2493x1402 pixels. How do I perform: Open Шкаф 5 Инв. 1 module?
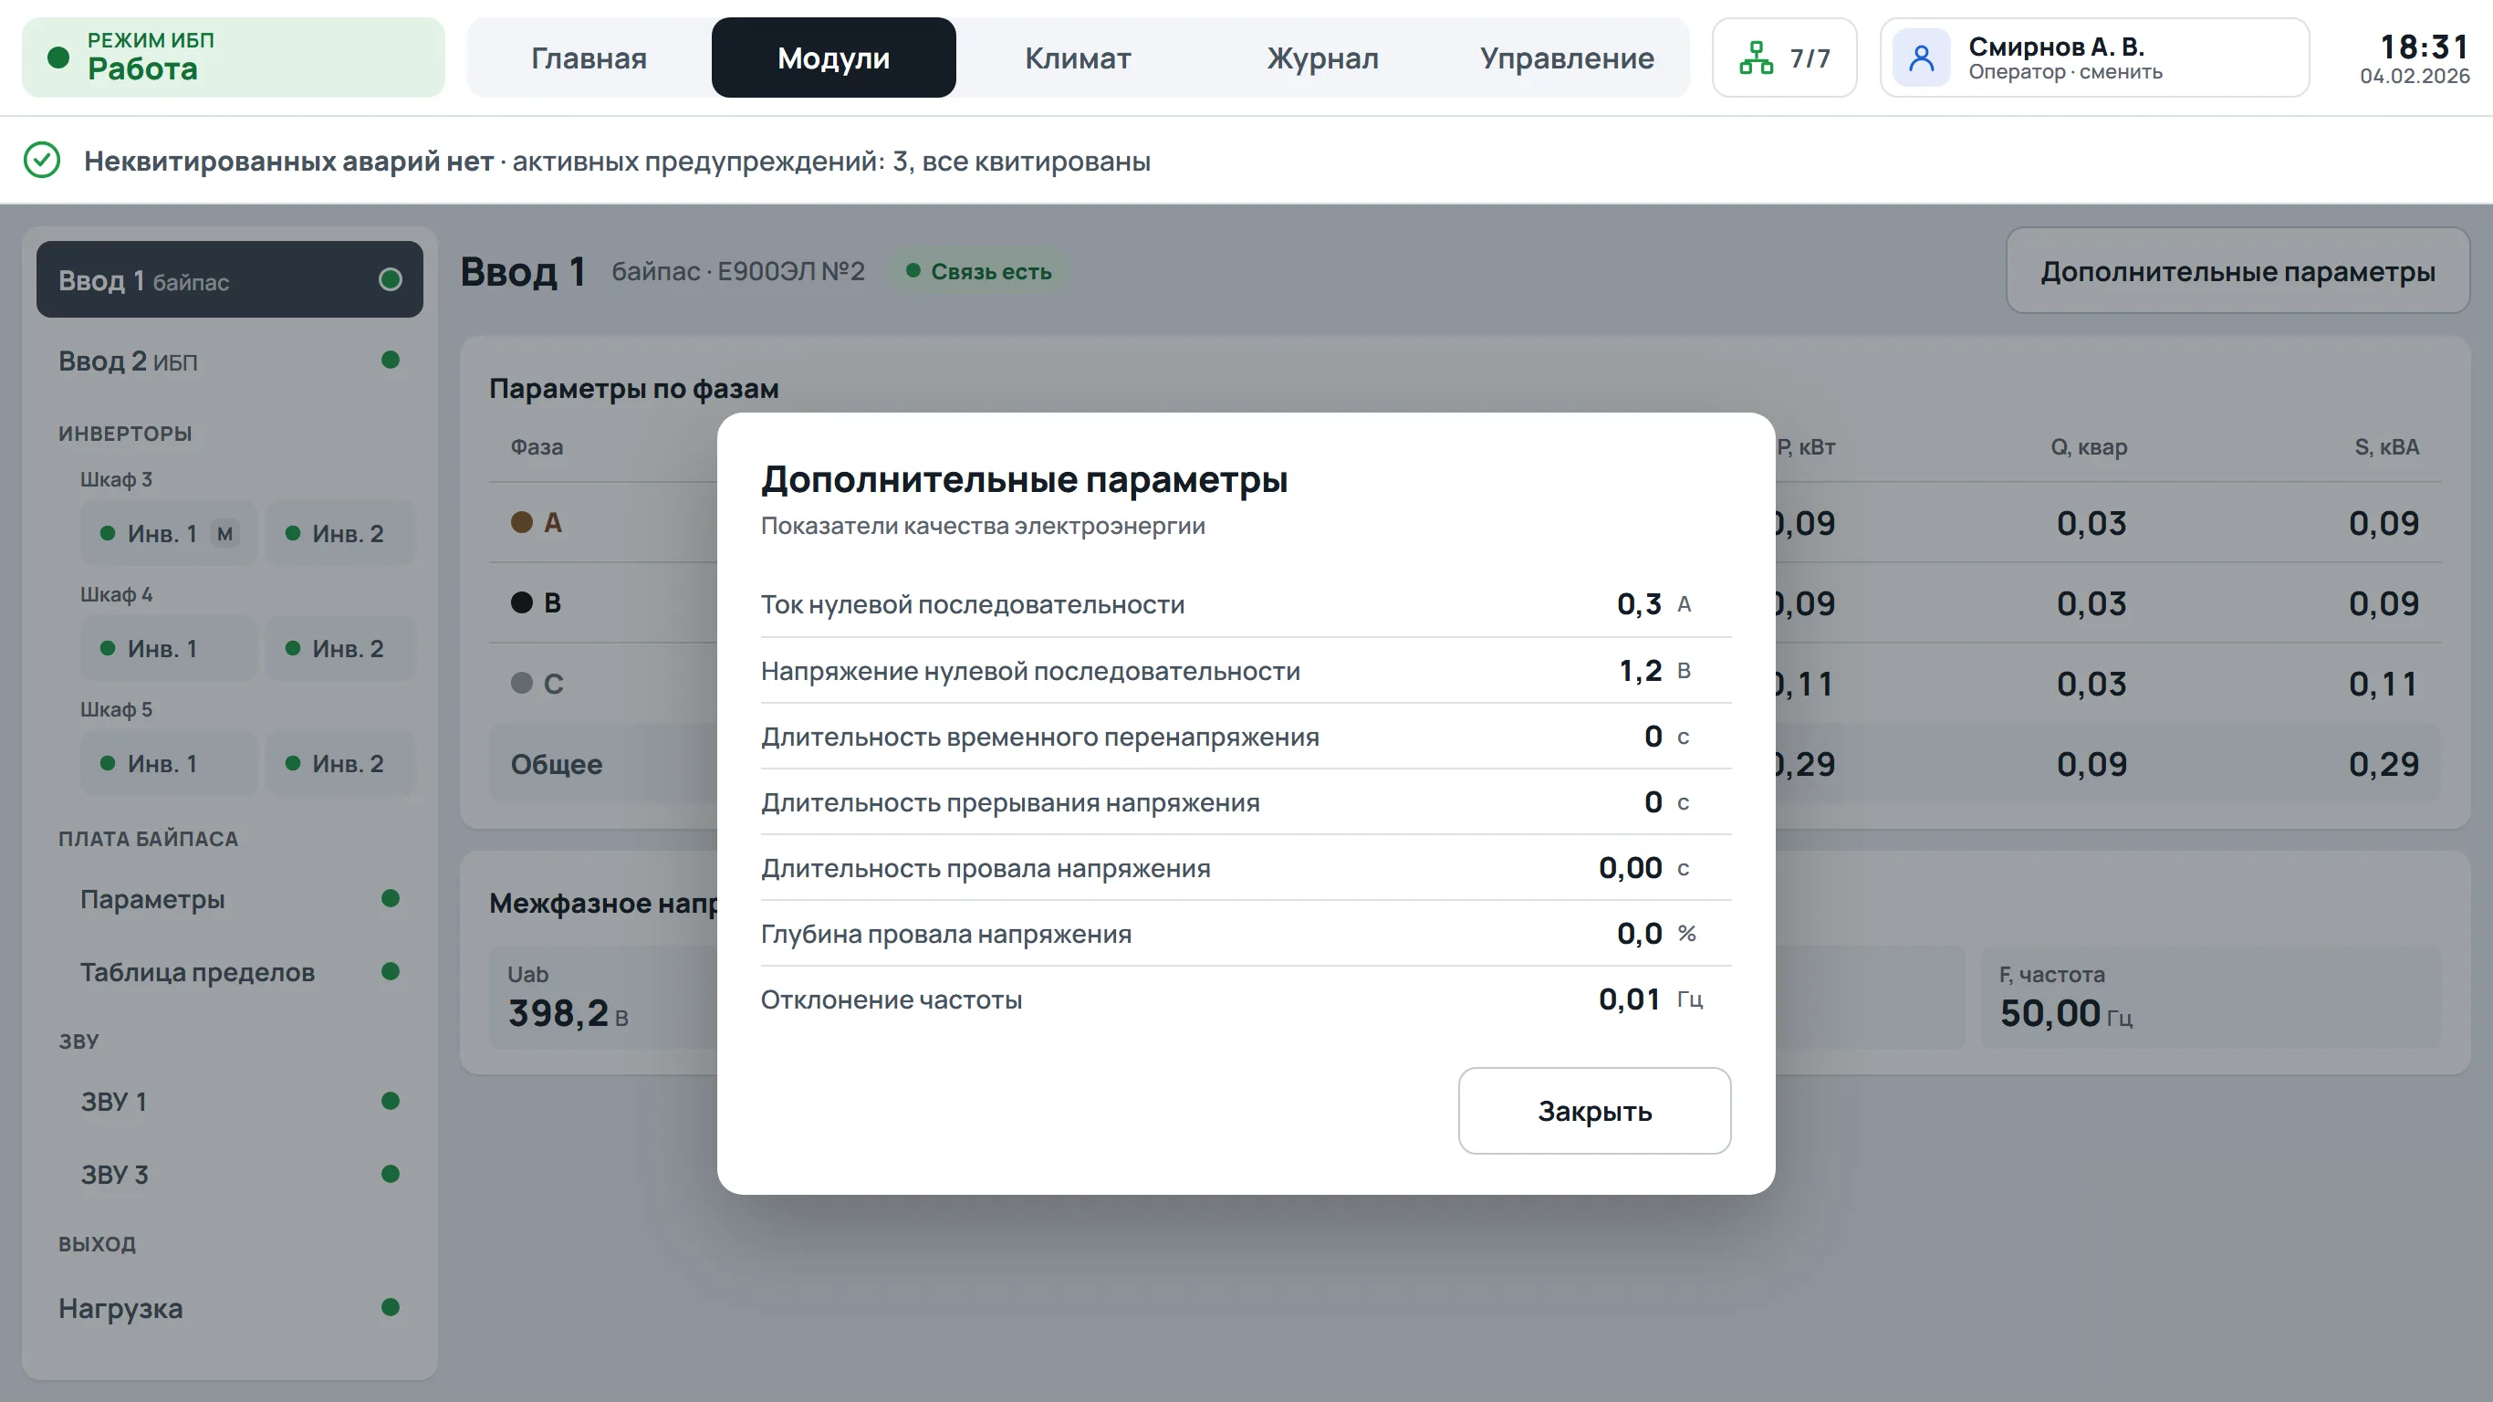169,764
